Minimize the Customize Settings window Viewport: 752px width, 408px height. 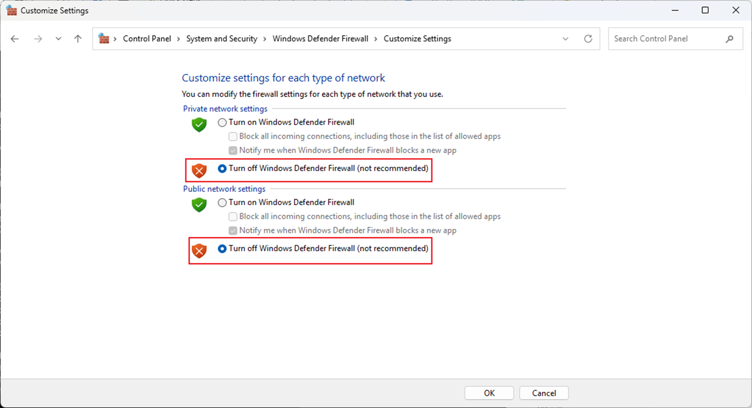[x=675, y=10]
